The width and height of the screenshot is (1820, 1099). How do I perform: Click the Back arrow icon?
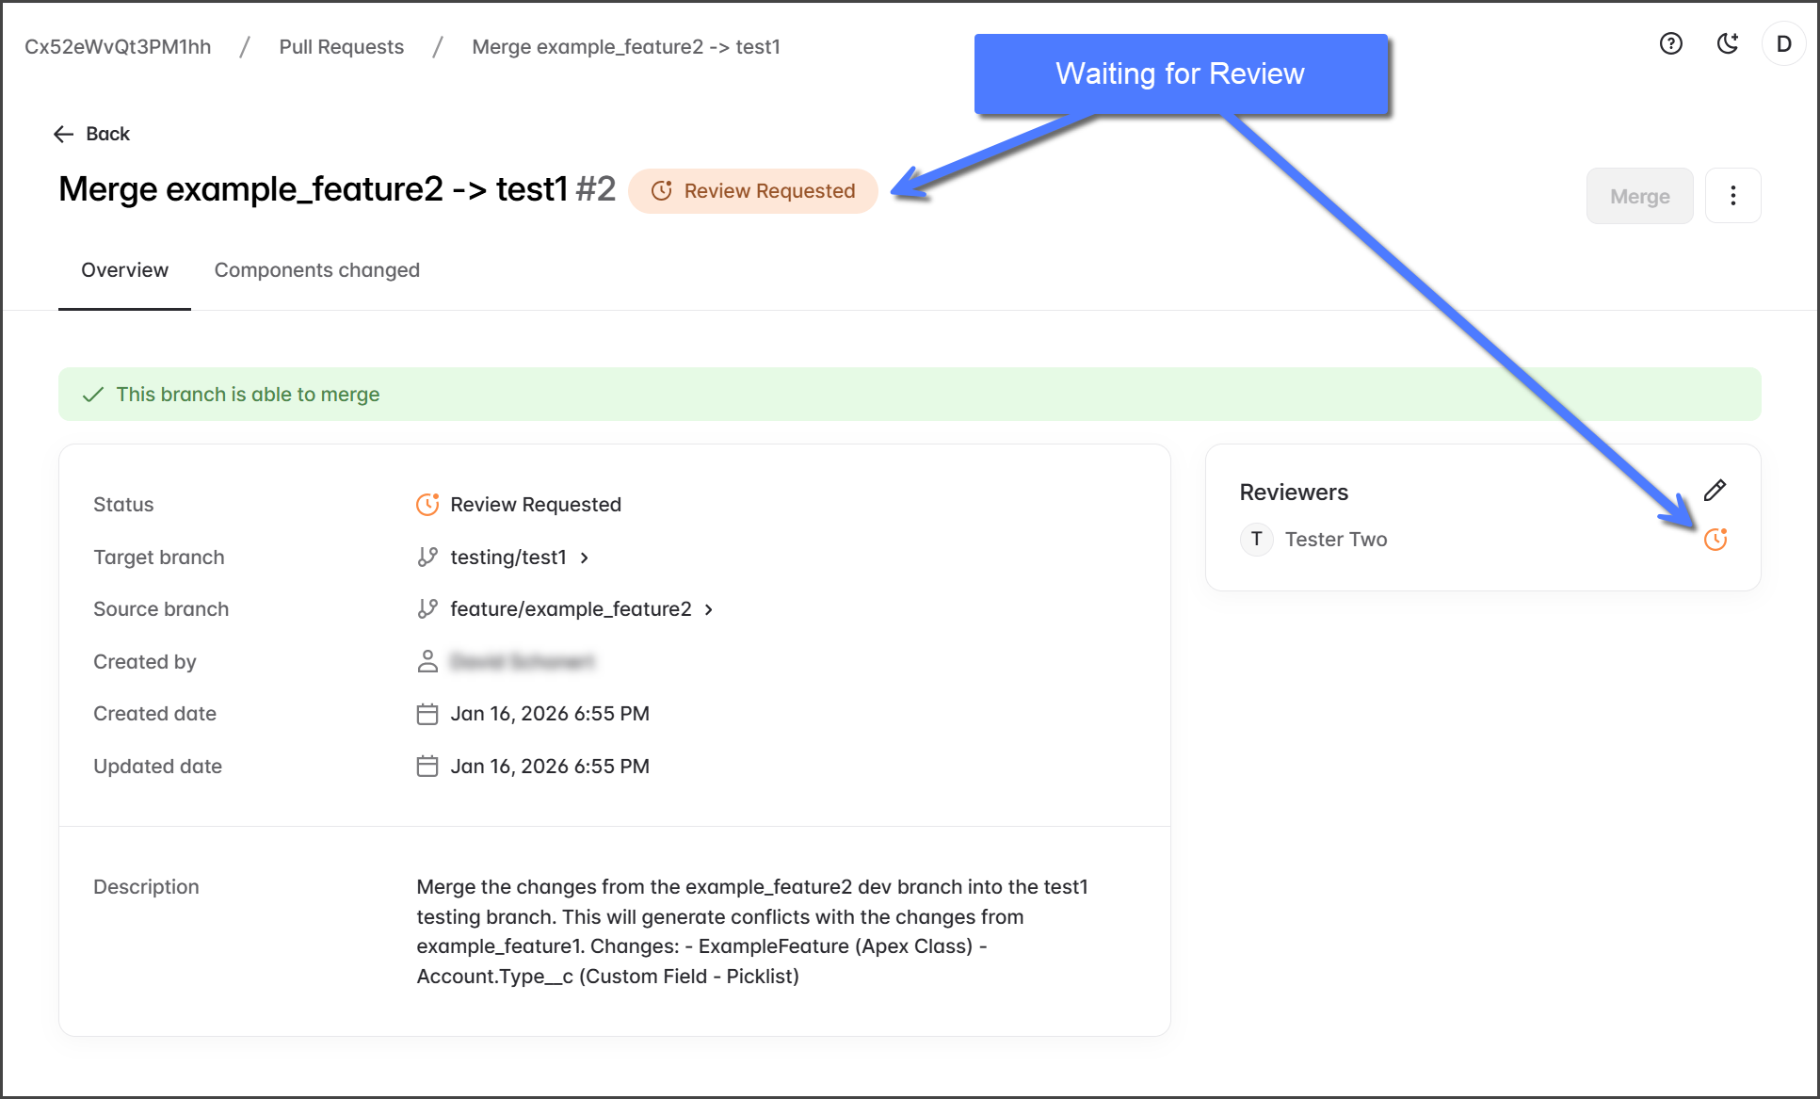point(64,135)
